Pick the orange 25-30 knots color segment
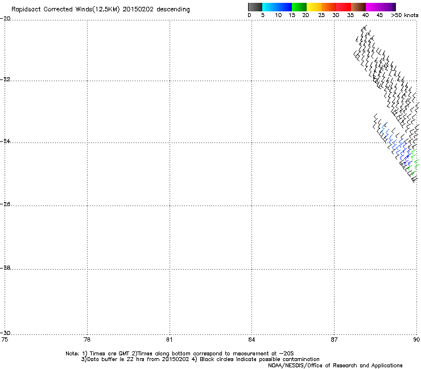Image resolution: width=421 pixels, height=369 pixels. [x=329, y=7]
